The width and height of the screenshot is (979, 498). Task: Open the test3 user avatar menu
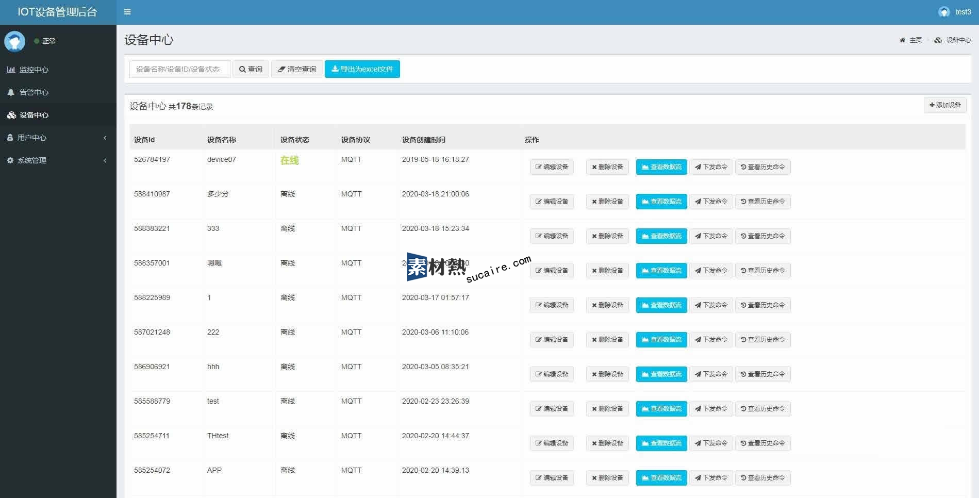[x=954, y=12]
